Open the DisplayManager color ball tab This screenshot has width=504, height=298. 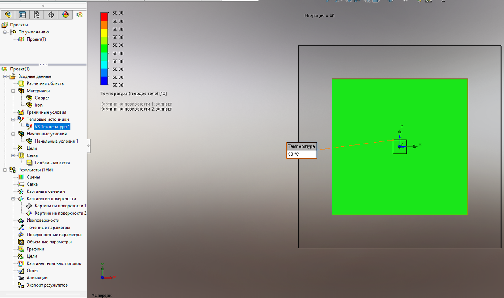point(65,15)
